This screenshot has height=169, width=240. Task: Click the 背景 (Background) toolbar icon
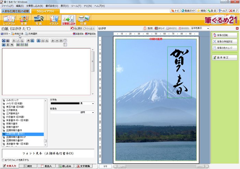point(24,20)
